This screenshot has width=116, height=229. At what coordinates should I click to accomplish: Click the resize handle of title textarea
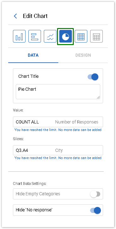98,97
